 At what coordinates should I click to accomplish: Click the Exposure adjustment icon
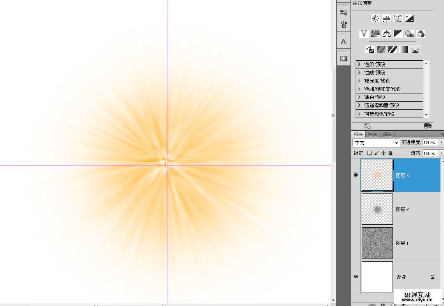pos(409,18)
